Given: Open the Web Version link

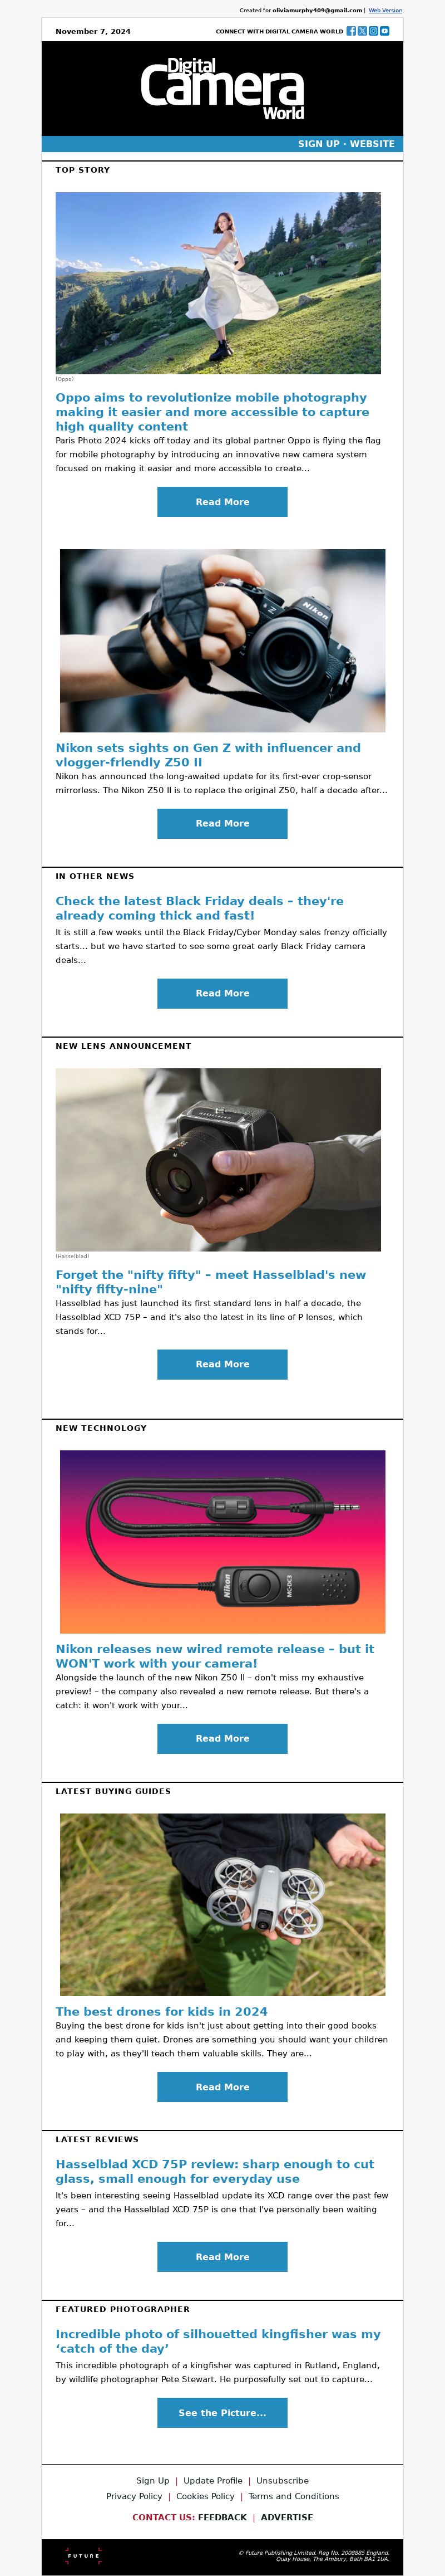Looking at the screenshot, I should pos(385,10).
